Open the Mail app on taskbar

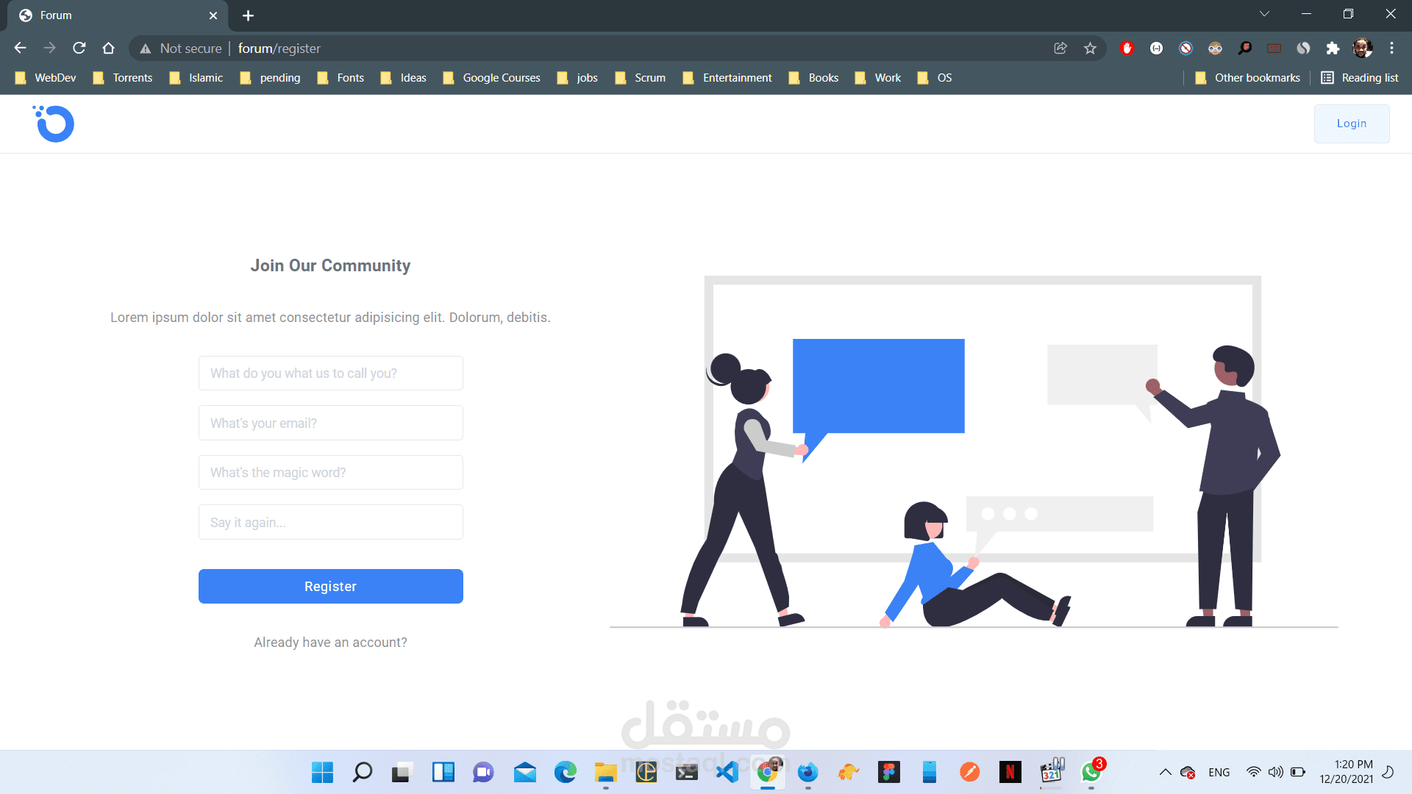click(x=525, y=772)
